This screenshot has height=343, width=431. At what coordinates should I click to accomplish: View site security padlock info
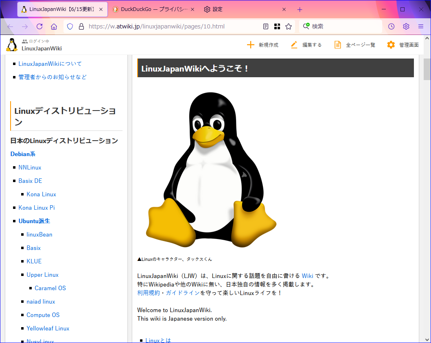click(x=81, y=26)
